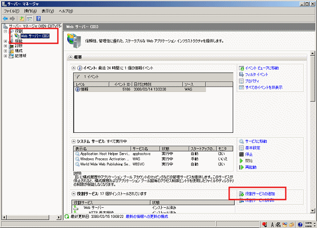The width and height of the screenshot is (317, 228).
Task: Select the 情報 event row with ID 5186
Action: point(140,89)
